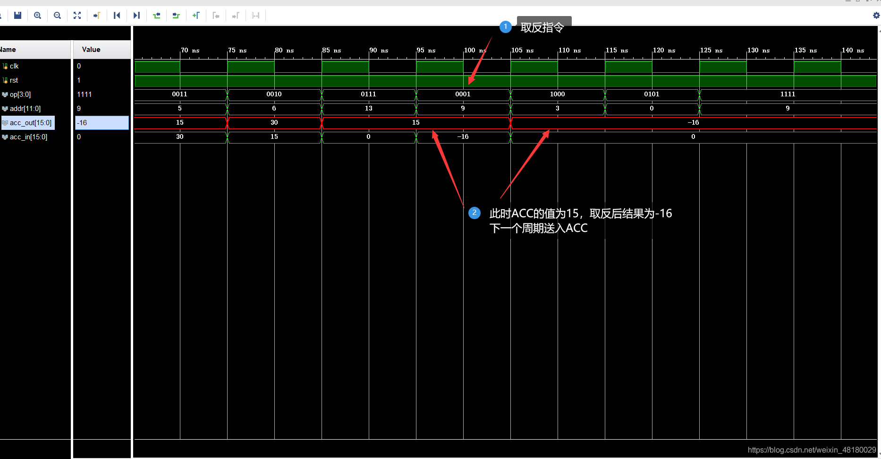Go to cursor position
Screen dimensions: 881x459
[x=97, y=16]
